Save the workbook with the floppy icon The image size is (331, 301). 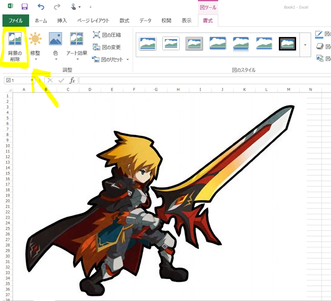click(25, 6)
